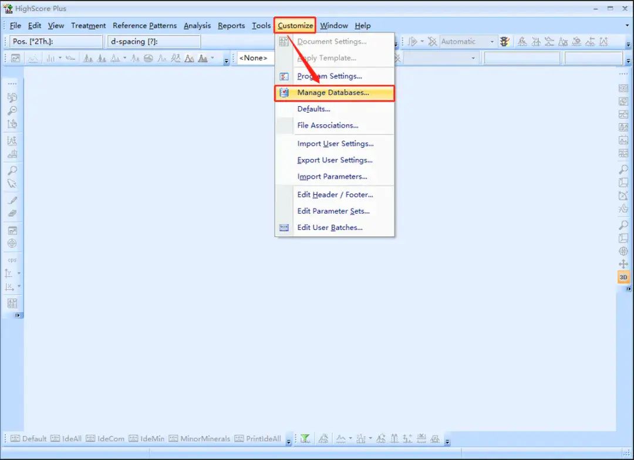Click the d-spacing input field
Image resolution: width=634 pixels, height=460 pixels.
(x=154, y=41)
